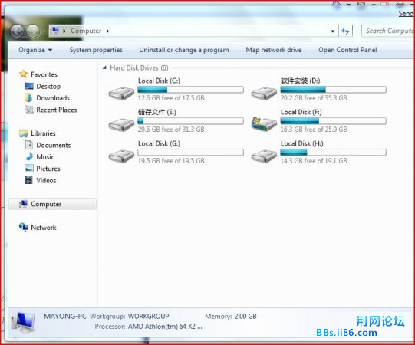Expand arrow after Computer in address bar
Image resolution: width=415 pixels, height=345 pixels.
(107, 31)
